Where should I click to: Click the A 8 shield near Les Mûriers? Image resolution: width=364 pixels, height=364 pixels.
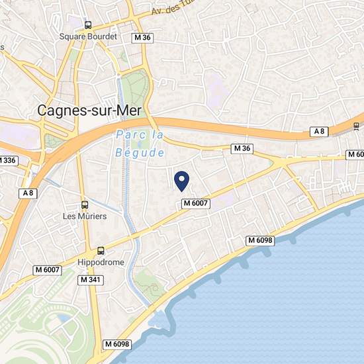[x=28, y=193]
